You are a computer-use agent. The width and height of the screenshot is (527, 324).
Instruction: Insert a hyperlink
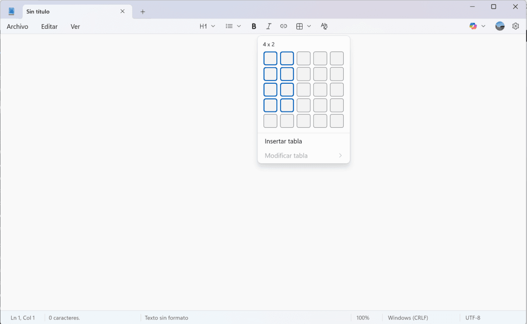click(x=284, y=26)
